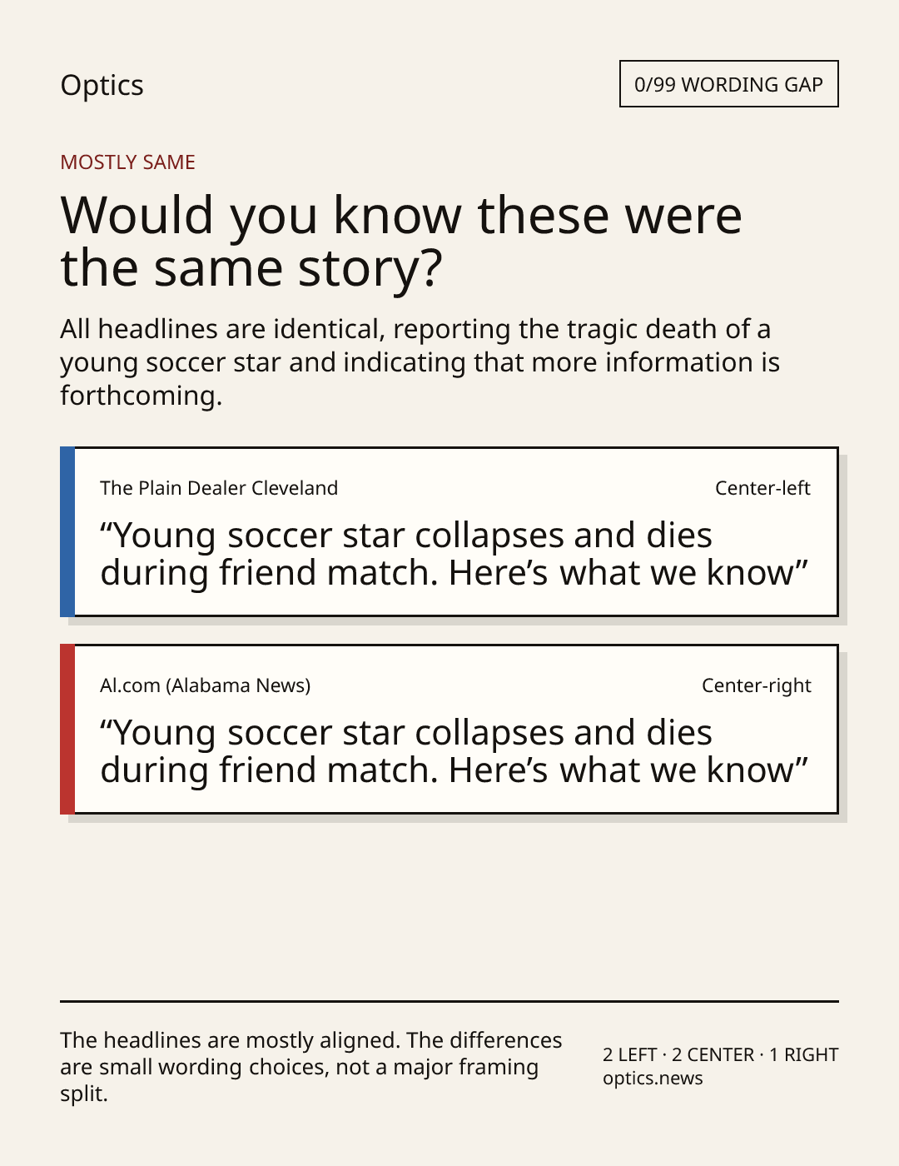Image resolution: width=899 pixels, height=1166 pixels.
Task: Click the 2 LEFT · 2 CENTER · 1 RIGHT tally
Action: 721,1054
